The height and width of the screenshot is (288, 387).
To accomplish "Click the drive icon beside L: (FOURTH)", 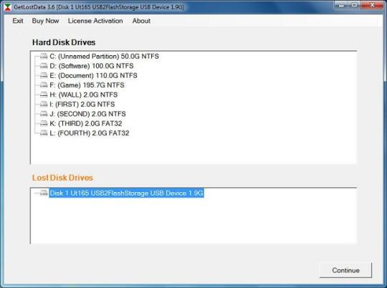I will pyautogui.click(x=44, y=133).
